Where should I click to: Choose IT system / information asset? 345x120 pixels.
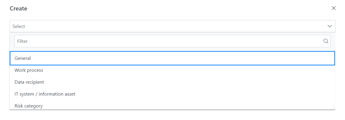click(172, 94)
